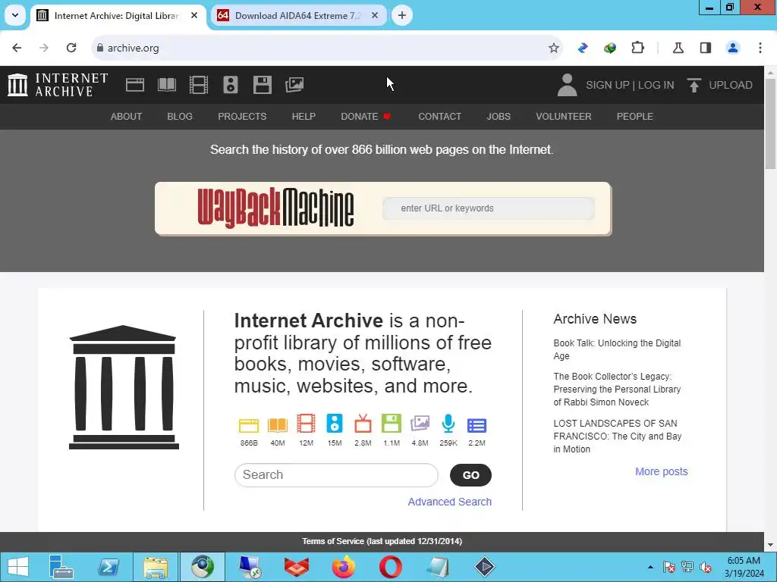Viewport: 777px width, 582px height.
Task: Click the 15M audio speaker icon
Action: coord(335,424)
